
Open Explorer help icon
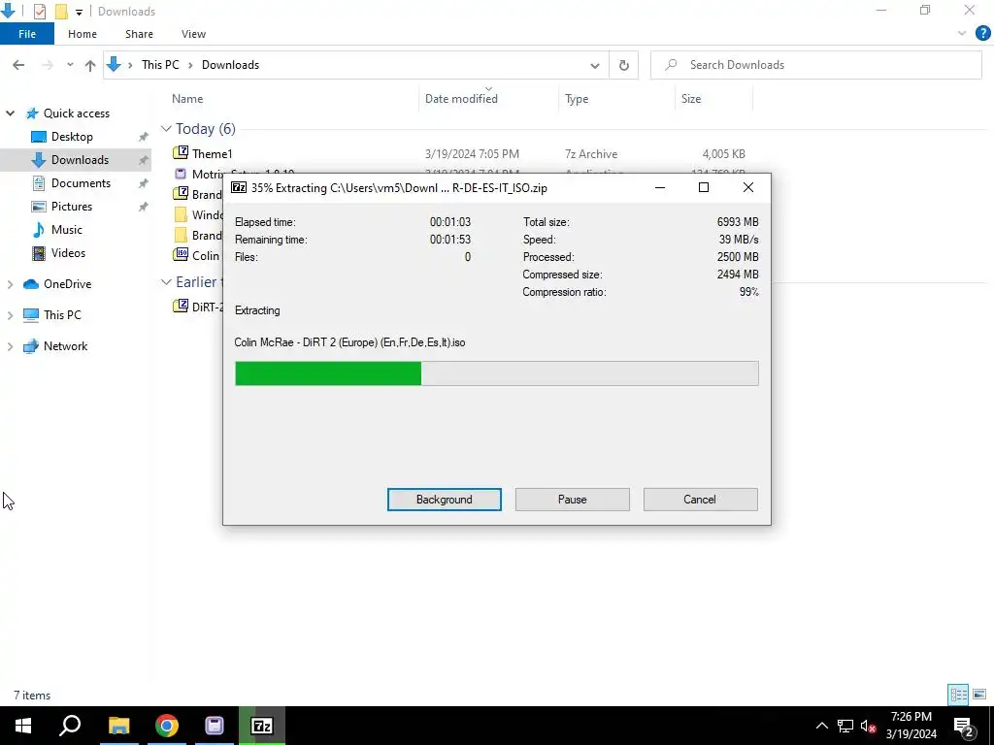click(982, 34)
